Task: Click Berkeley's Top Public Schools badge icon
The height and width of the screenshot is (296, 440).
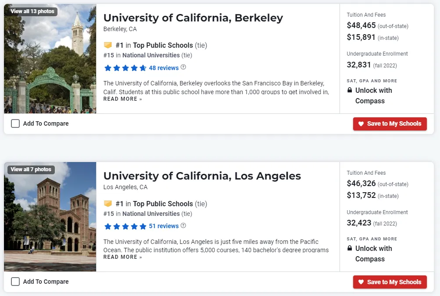Action: 108,45
